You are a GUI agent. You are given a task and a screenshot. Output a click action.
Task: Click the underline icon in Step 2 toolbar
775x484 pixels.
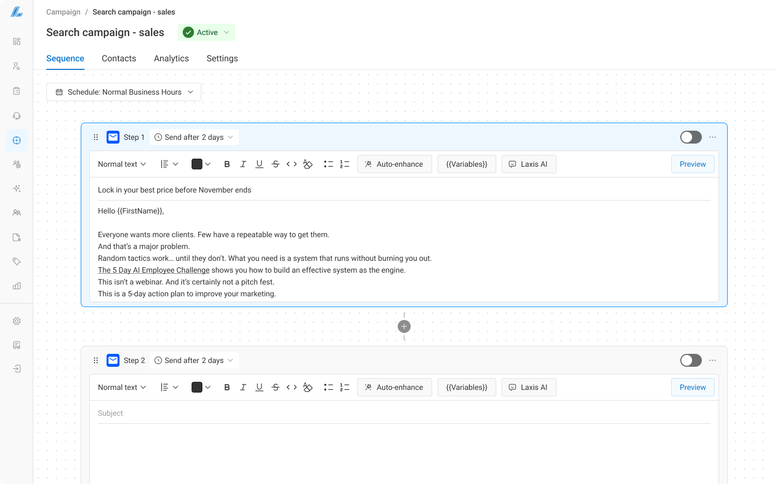tap(259, 387)
